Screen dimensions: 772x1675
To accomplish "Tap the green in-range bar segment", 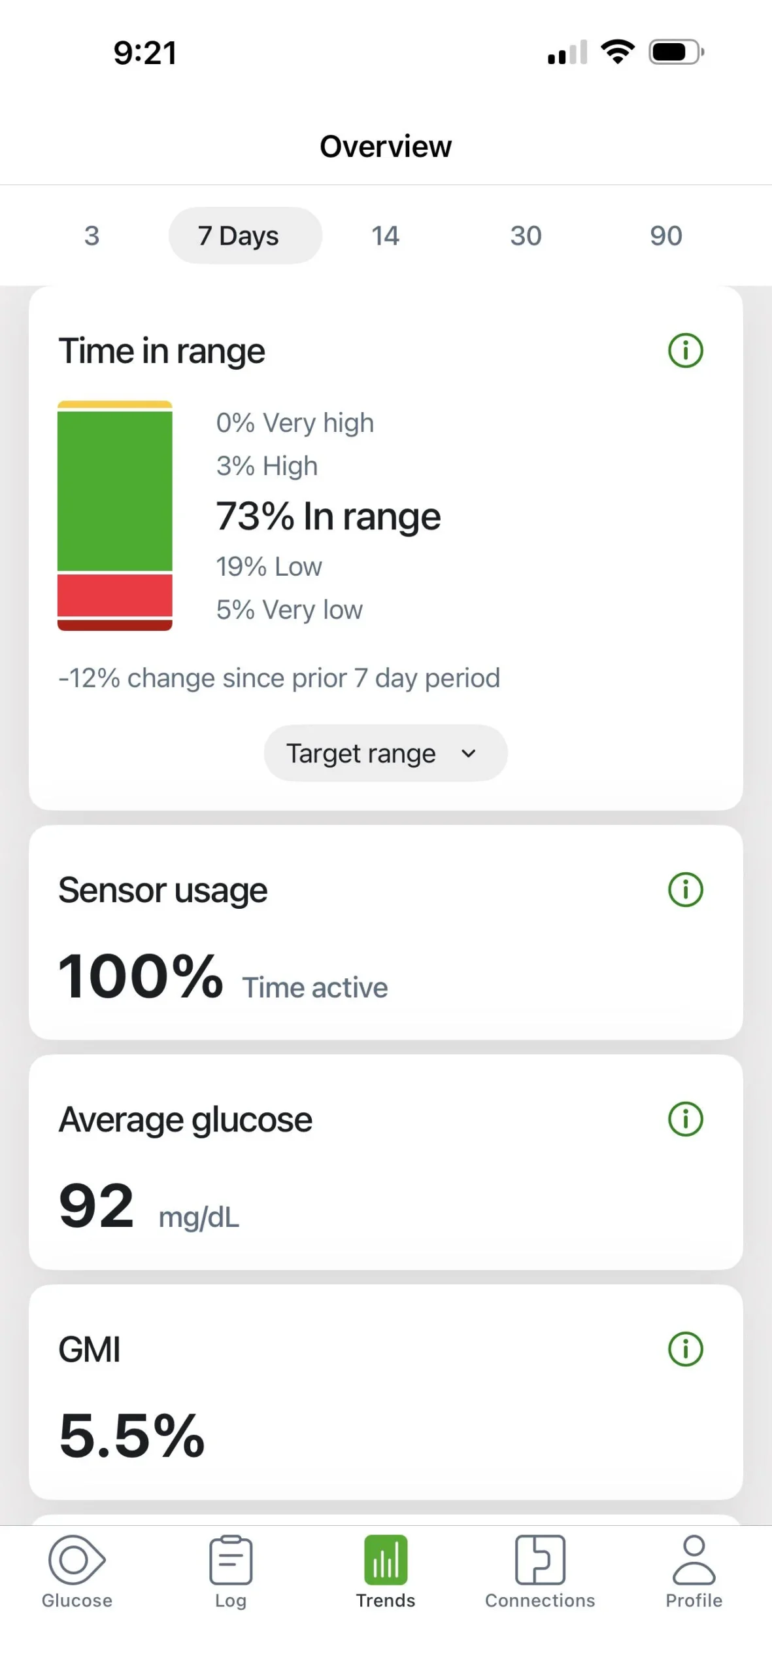I will click(x=115, y=491).
